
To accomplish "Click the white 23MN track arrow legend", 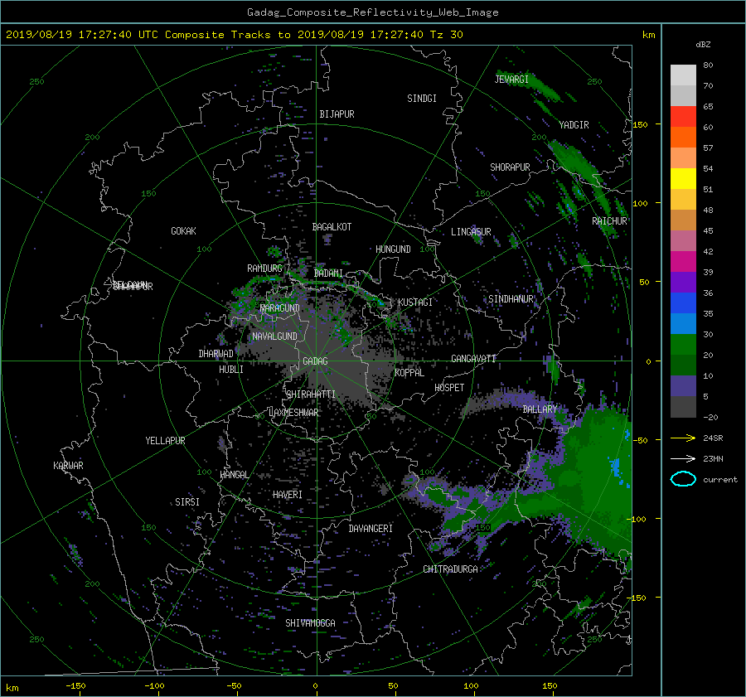I will [683, 458].
